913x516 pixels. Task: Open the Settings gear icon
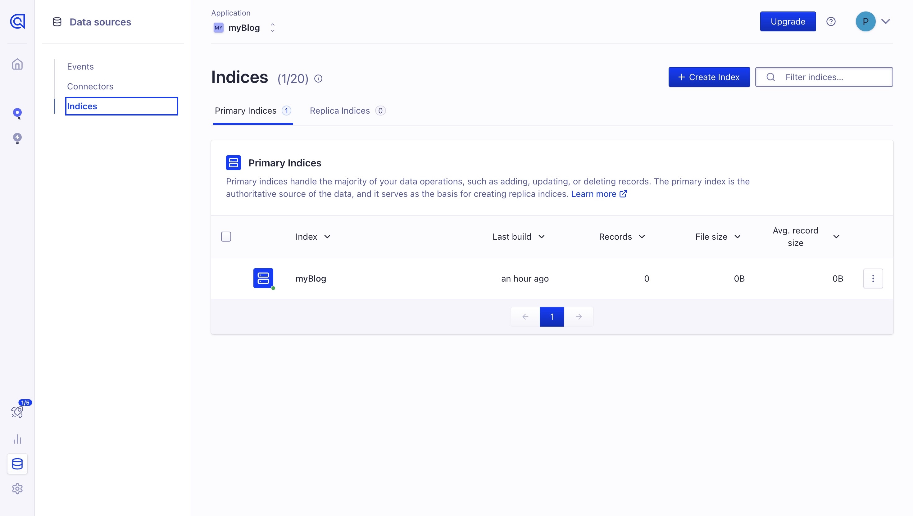tap(17, 488)
